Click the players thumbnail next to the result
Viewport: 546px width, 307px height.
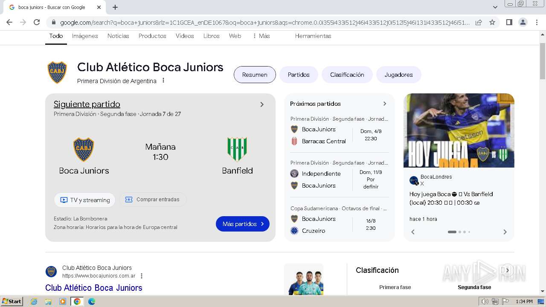(x=304, y=279)
